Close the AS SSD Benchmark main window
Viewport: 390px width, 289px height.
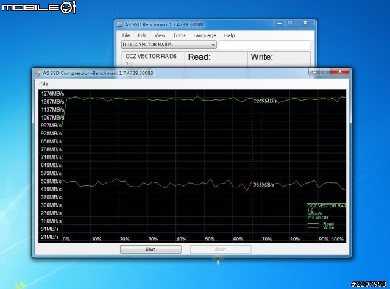(x=305, y=23)
